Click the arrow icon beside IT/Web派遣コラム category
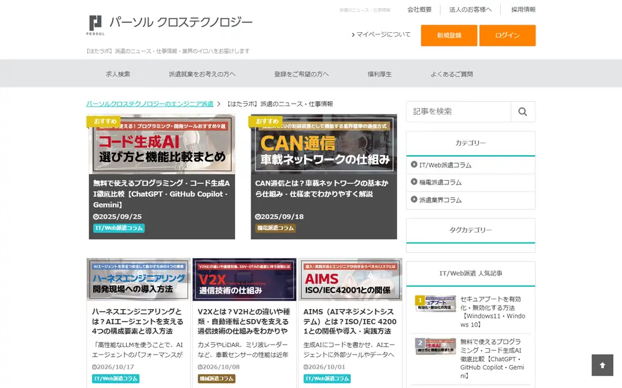Viewport: 622px width, 388px height. click(414, 165)
